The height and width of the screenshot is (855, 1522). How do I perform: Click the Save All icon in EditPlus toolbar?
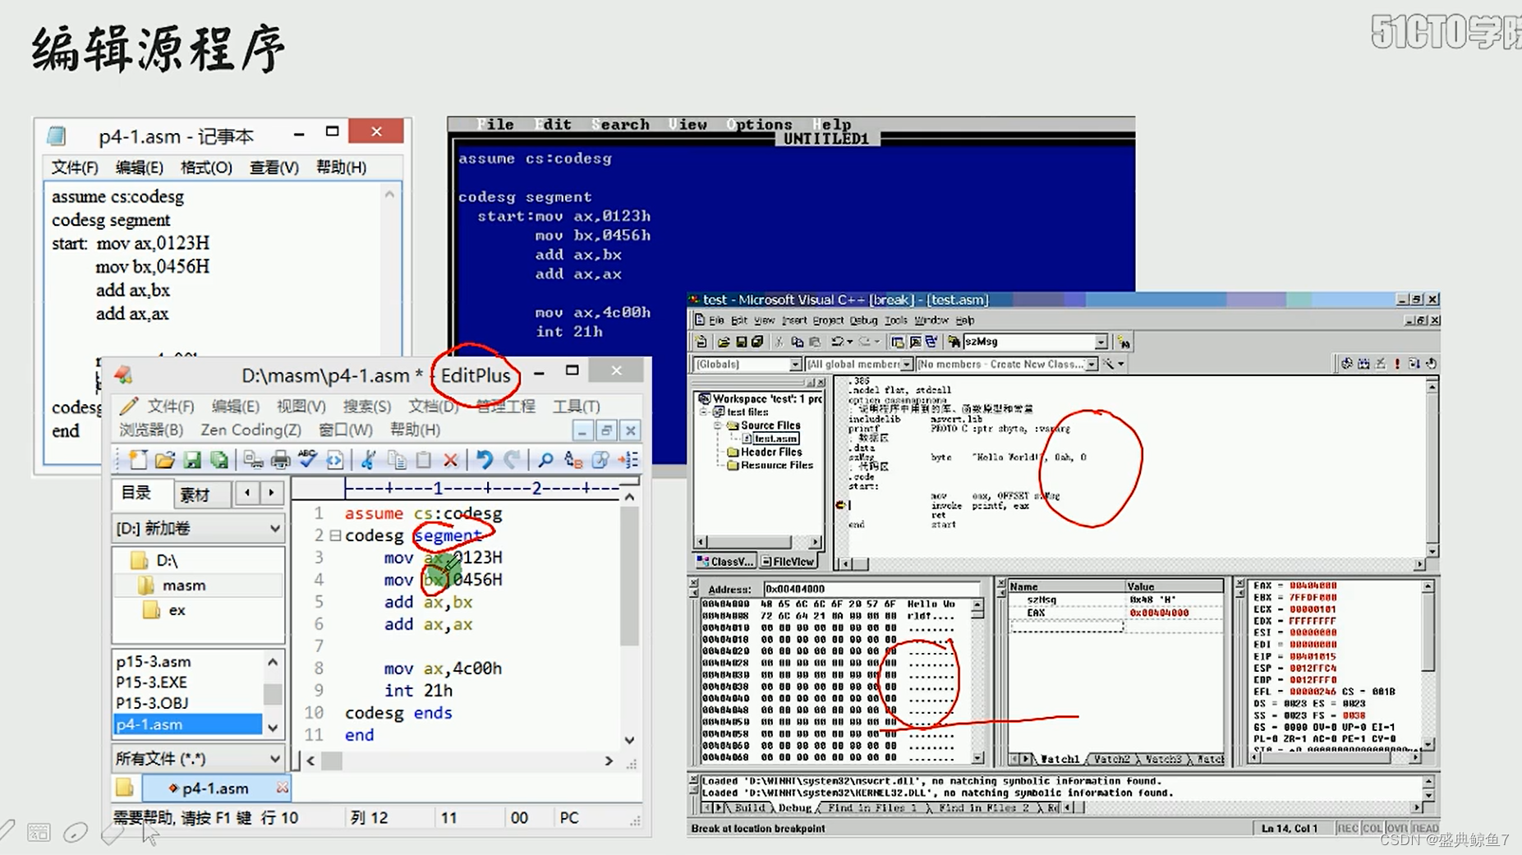tap(219, 460)
